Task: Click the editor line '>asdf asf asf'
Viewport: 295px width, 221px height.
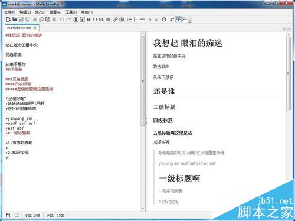Action: point(21,123)
